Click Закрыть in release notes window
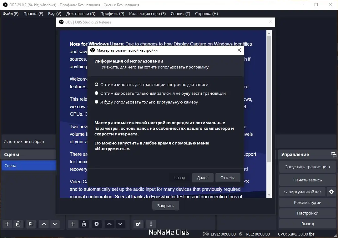Viewport: 338px width, 238px height. click(165, 206)
